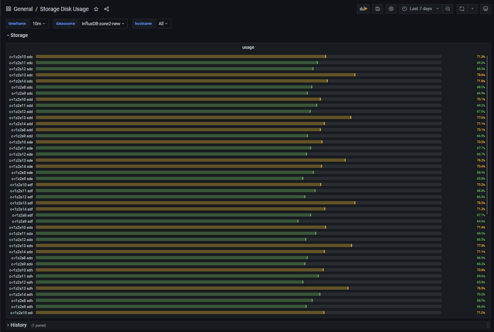Cycle view mode with monitor icon
494x332 pixels.
pyautogui.click(x=485, y=9)
